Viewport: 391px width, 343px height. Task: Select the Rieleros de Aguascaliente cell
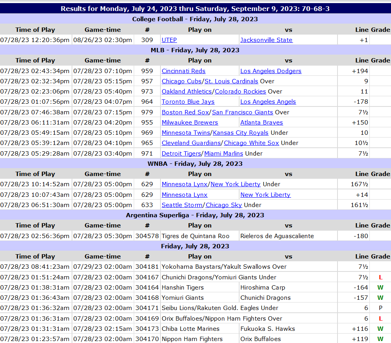[288, 236]
